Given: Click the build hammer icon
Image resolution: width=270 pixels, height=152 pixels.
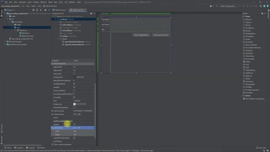Looking at the screenshot, I should coord(216,6).
